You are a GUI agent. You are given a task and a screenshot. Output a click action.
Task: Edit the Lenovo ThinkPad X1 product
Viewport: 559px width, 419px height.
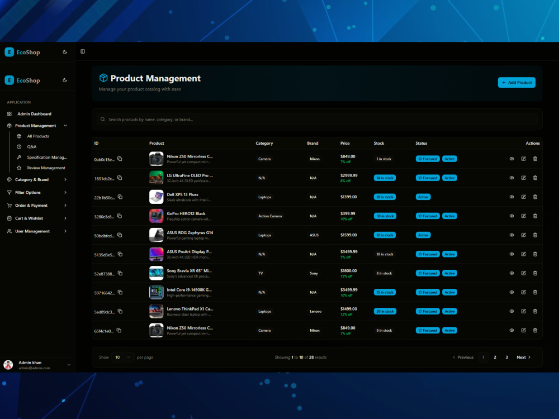pyautogui.click(x=523, y=311)
